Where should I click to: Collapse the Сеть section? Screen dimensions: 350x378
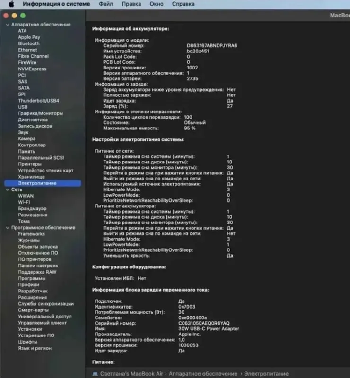click(x=8, y=190)
